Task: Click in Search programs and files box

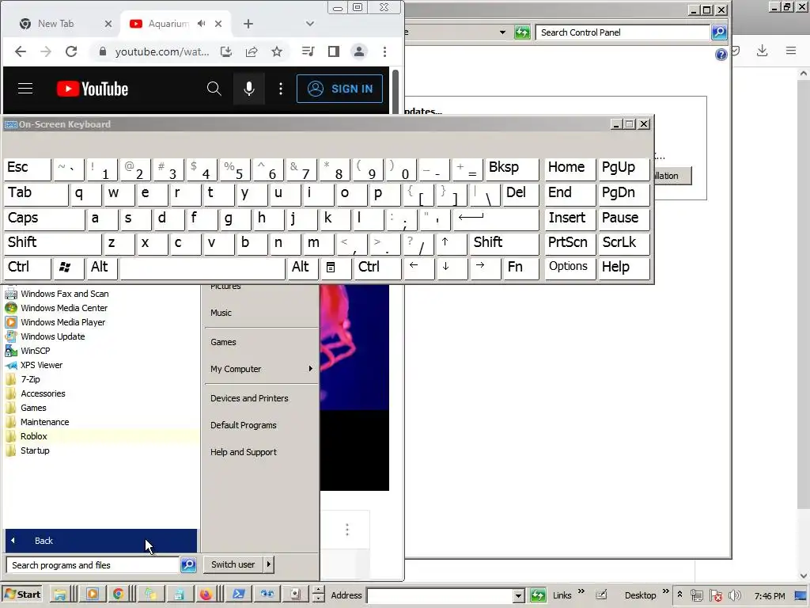Action: (93, 564)
